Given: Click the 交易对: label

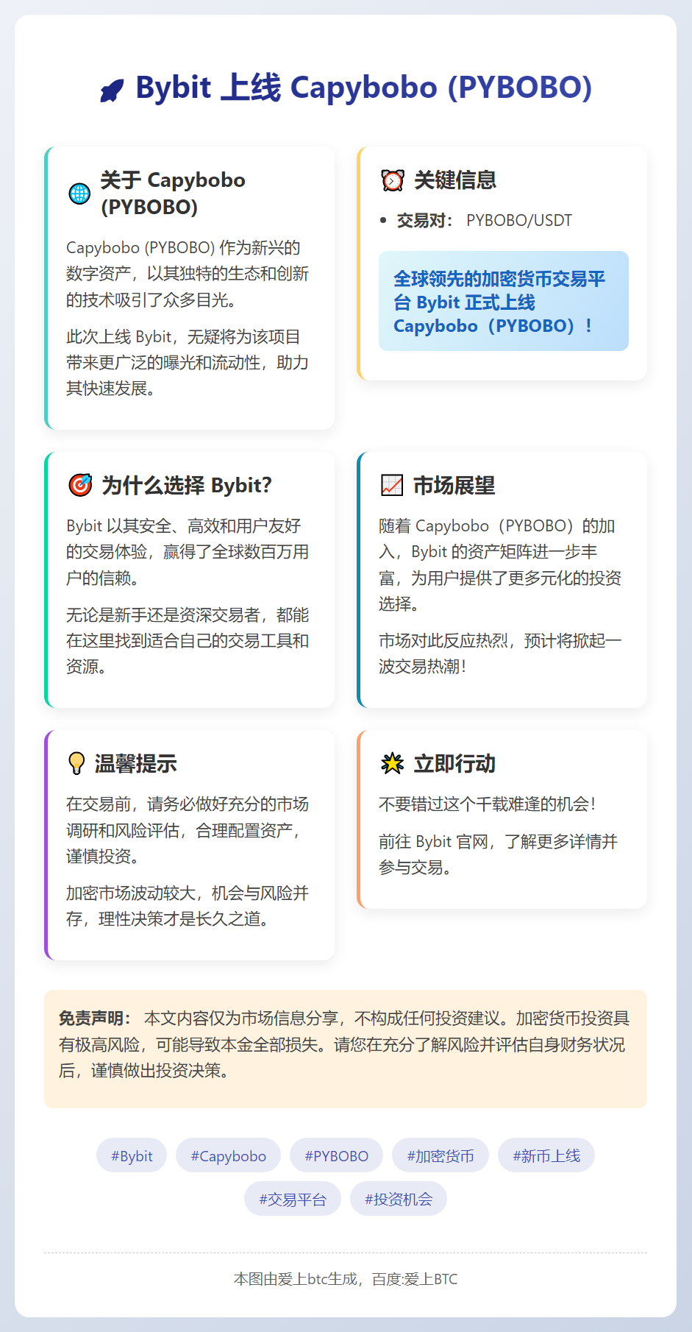Looking at the screenshot, I should click(x=425, y=220).
